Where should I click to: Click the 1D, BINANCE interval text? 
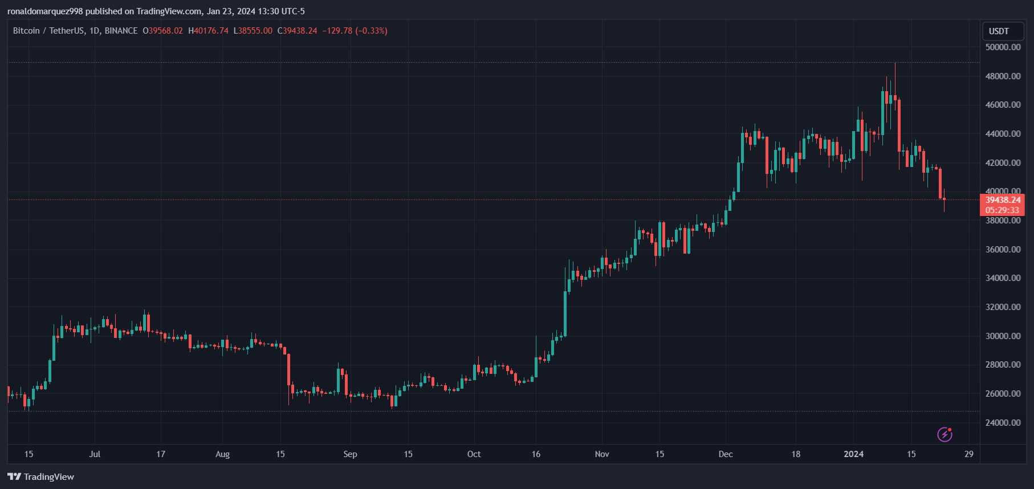coord(113,31)
